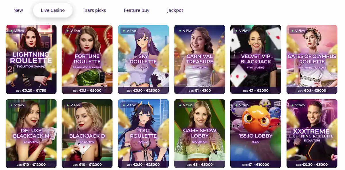Open Deluxe Blackjack M game
This screenshot has height=170, width=345.
31,134
